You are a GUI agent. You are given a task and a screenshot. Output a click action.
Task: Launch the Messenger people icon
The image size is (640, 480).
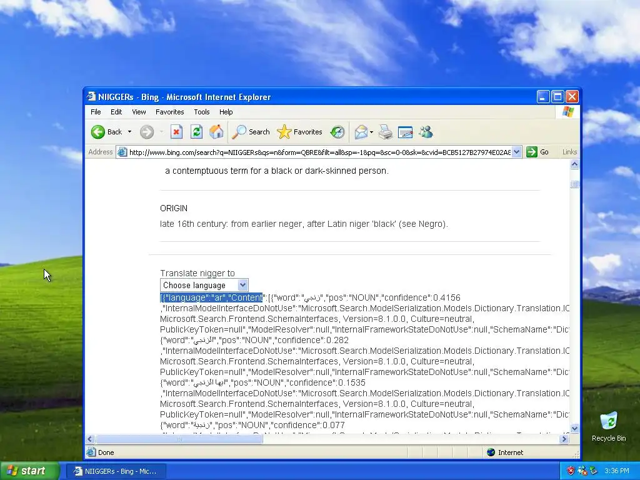[426, 132]
